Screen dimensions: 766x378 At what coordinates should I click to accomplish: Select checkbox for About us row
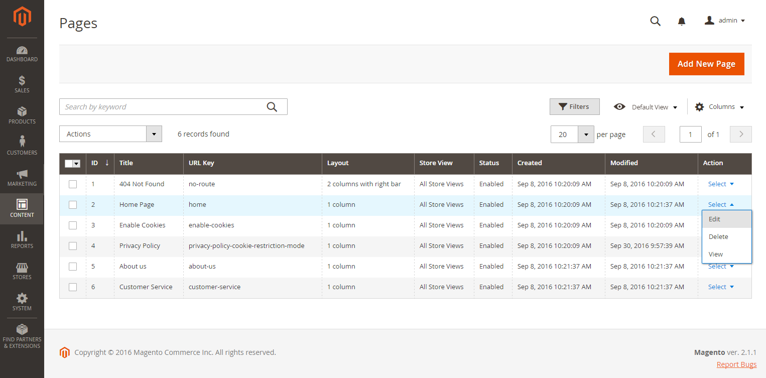pos(73,267)
